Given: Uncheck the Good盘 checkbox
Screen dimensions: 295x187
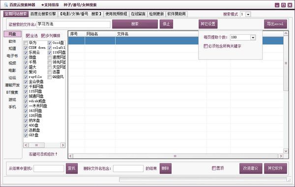Looking at the screenshot, I should 50,43.
